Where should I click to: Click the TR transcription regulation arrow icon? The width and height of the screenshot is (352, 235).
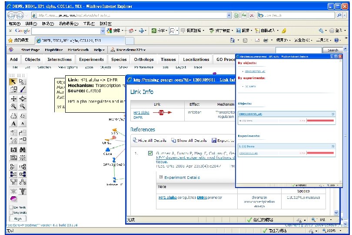[x=162, y=112]
